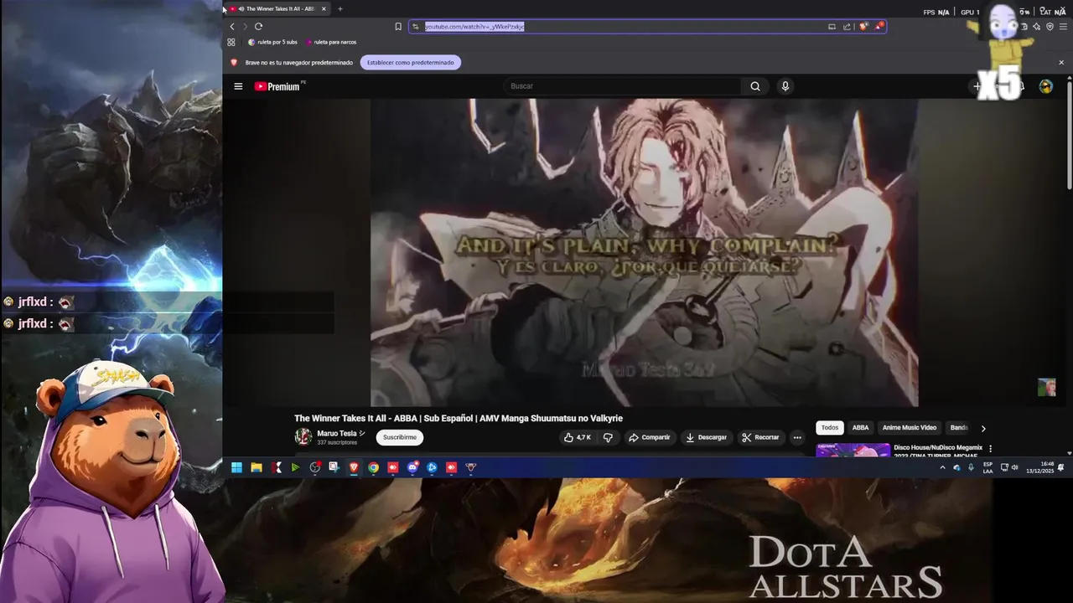
Task: Open the small thumbnail at the video's right edge
Action: [x=1046, y=387]
